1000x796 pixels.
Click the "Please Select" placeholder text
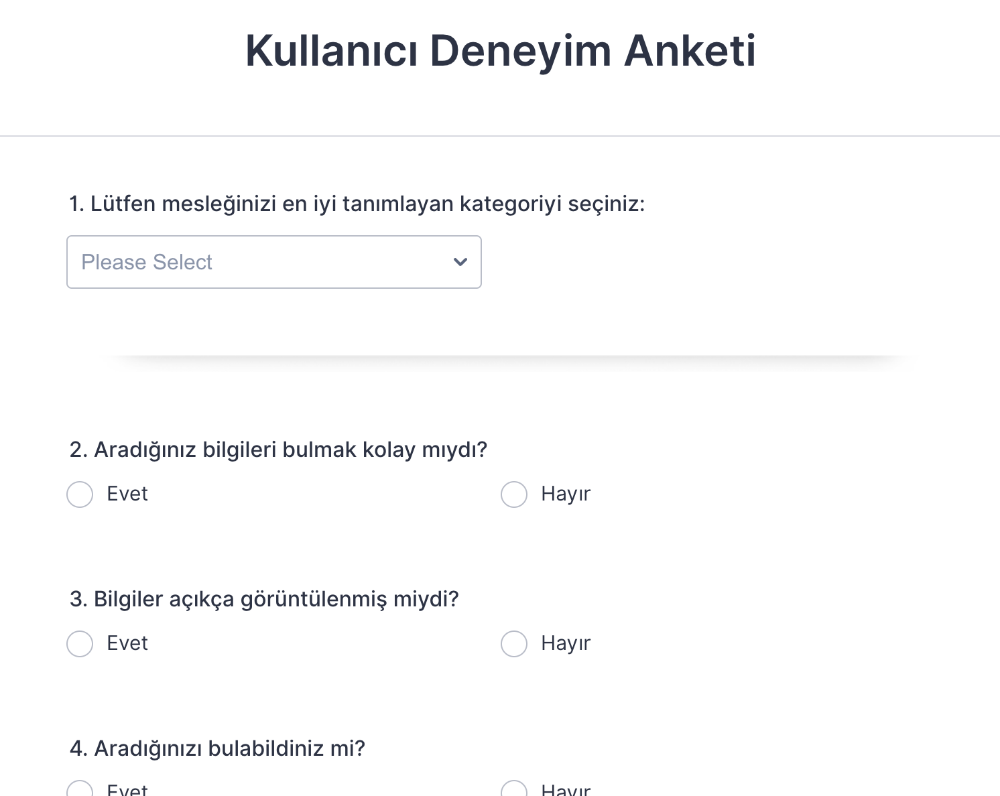coord(147,262)
